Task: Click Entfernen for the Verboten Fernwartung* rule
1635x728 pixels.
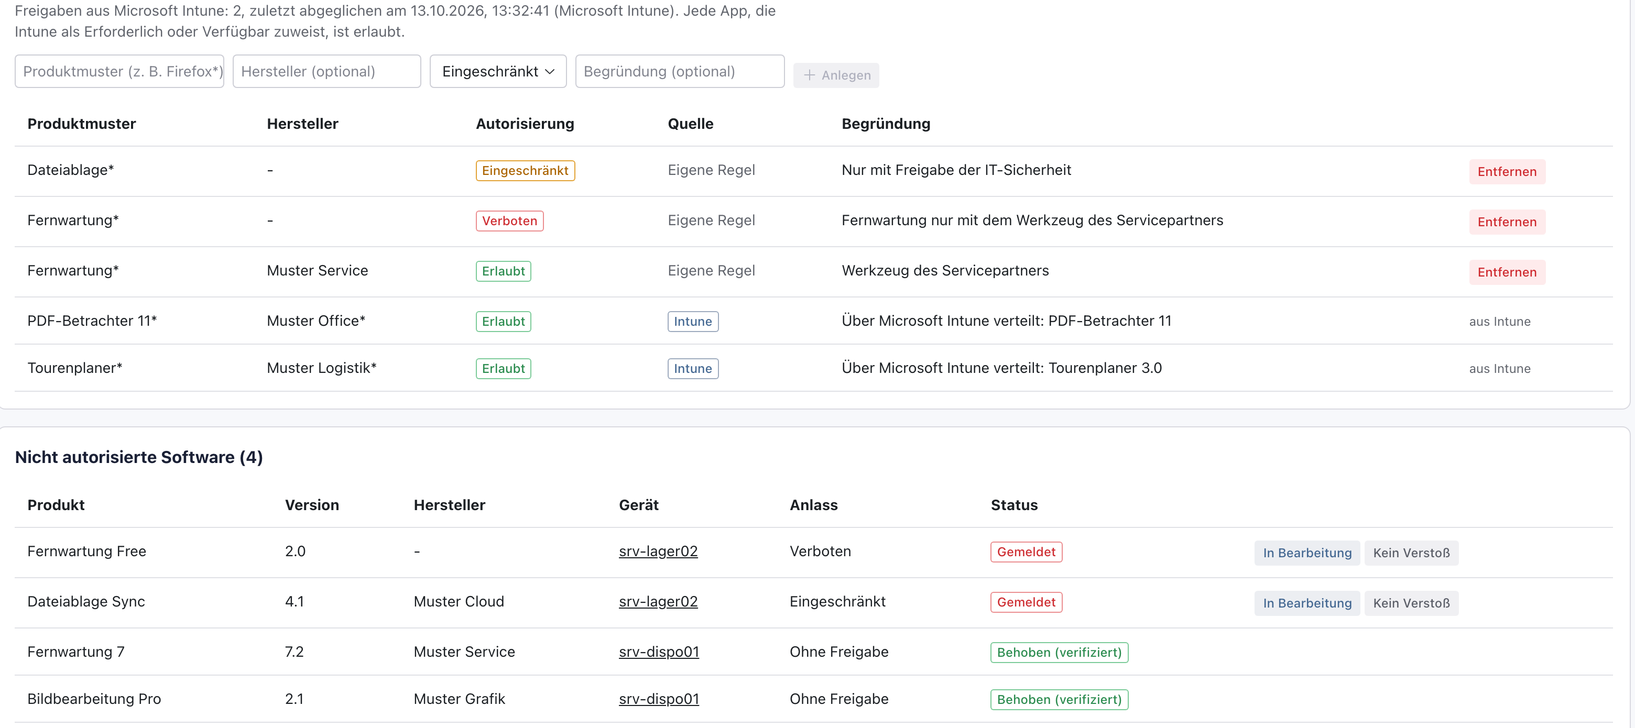Action: 1507,222
